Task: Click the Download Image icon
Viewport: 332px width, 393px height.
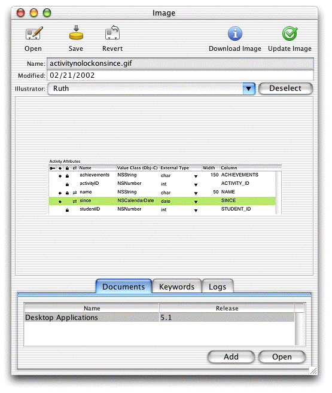Action: pos(235,33)
